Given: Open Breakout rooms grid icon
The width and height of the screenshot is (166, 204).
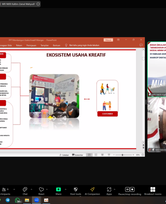Looking at the screenshot, I should 153,189.
